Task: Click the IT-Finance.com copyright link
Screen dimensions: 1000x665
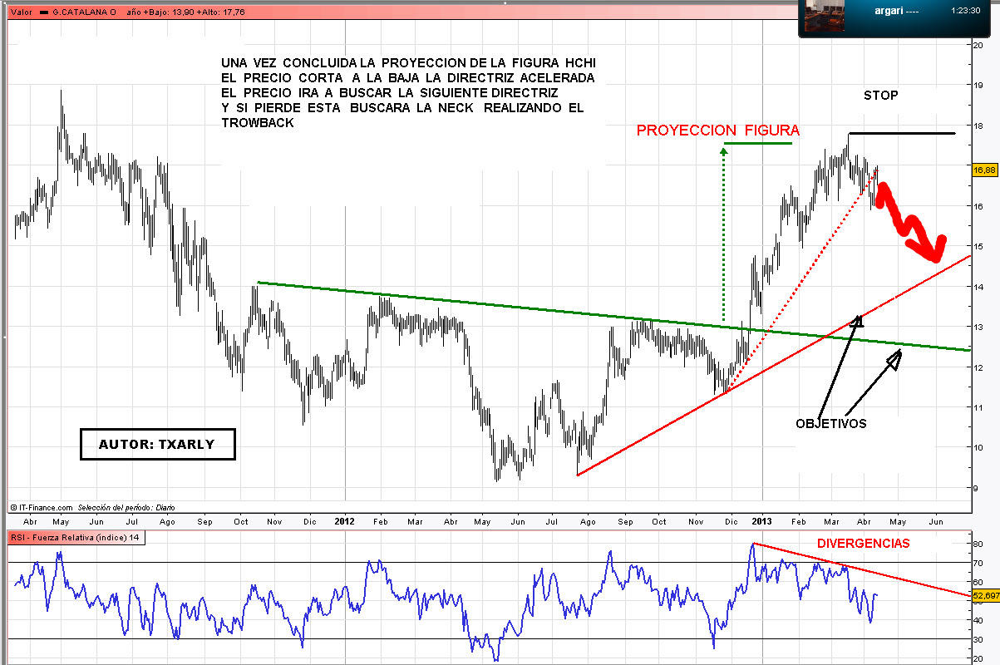Action: click(x=42, y=507)
